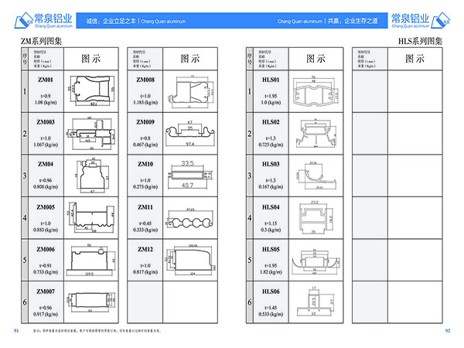
Task: Select the ZM009 profile drawing
Action: (190, 133)
